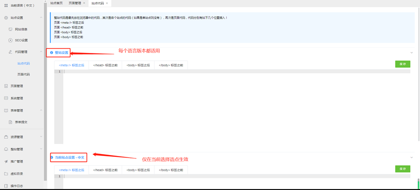Select <meta /> 标签之后 tab in 整站设置
Image resolution: width=420 pixels, height=190 pixels.
pos(72,65)
